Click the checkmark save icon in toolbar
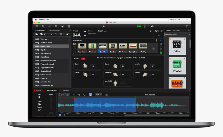The width and height of the screenshot is (223, 137). [x=62, y=26]
